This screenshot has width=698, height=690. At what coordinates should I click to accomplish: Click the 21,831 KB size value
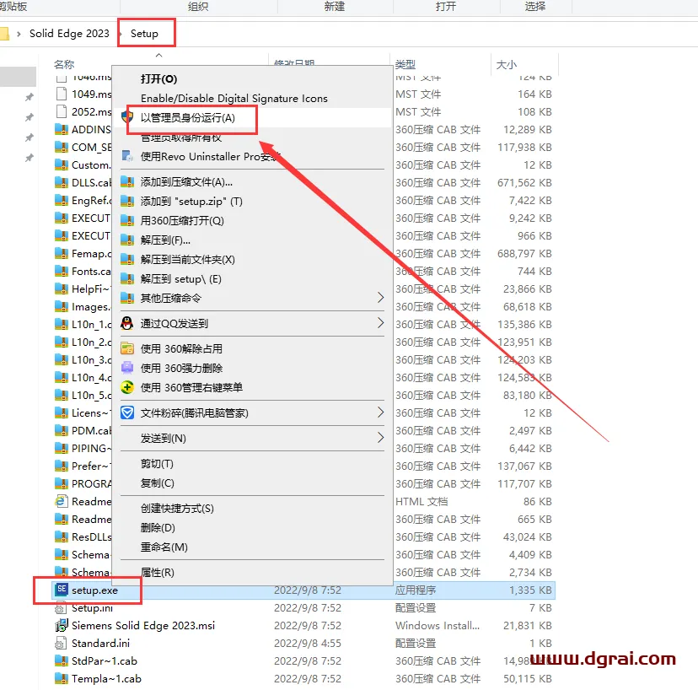point(528,625)
